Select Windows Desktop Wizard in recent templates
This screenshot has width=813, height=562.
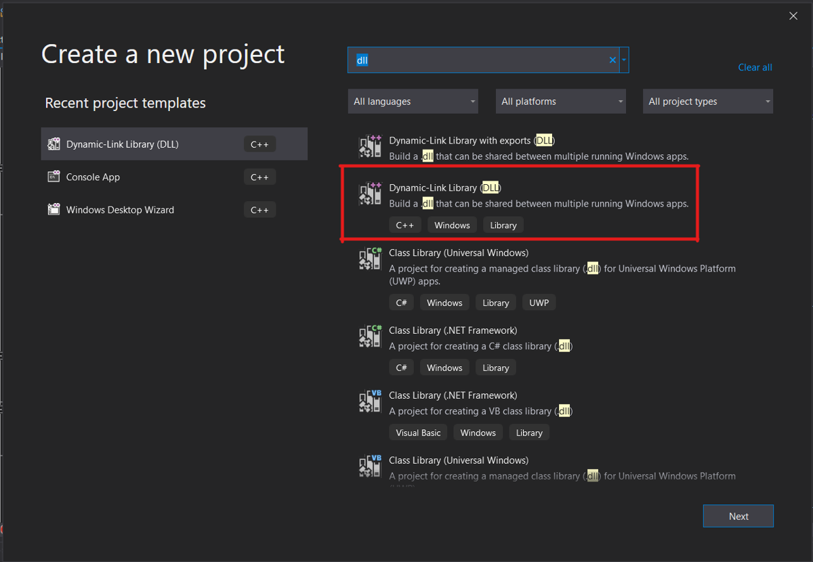[174, 210]
